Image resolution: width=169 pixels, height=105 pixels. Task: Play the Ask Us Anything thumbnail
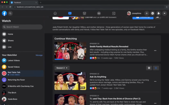point(70,81)
